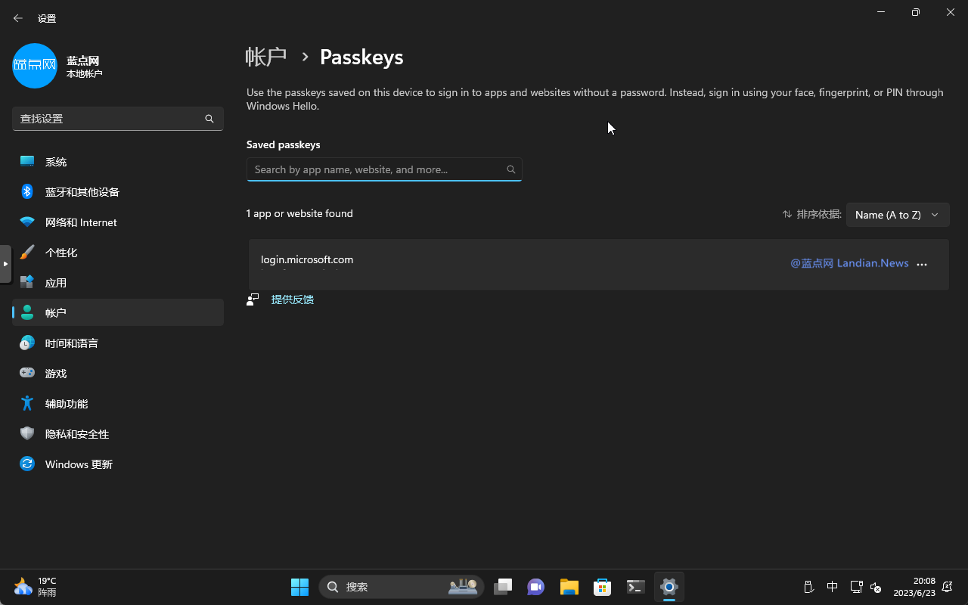
Task: Switch input method via 中 indicator
Action: coord(833,587)
